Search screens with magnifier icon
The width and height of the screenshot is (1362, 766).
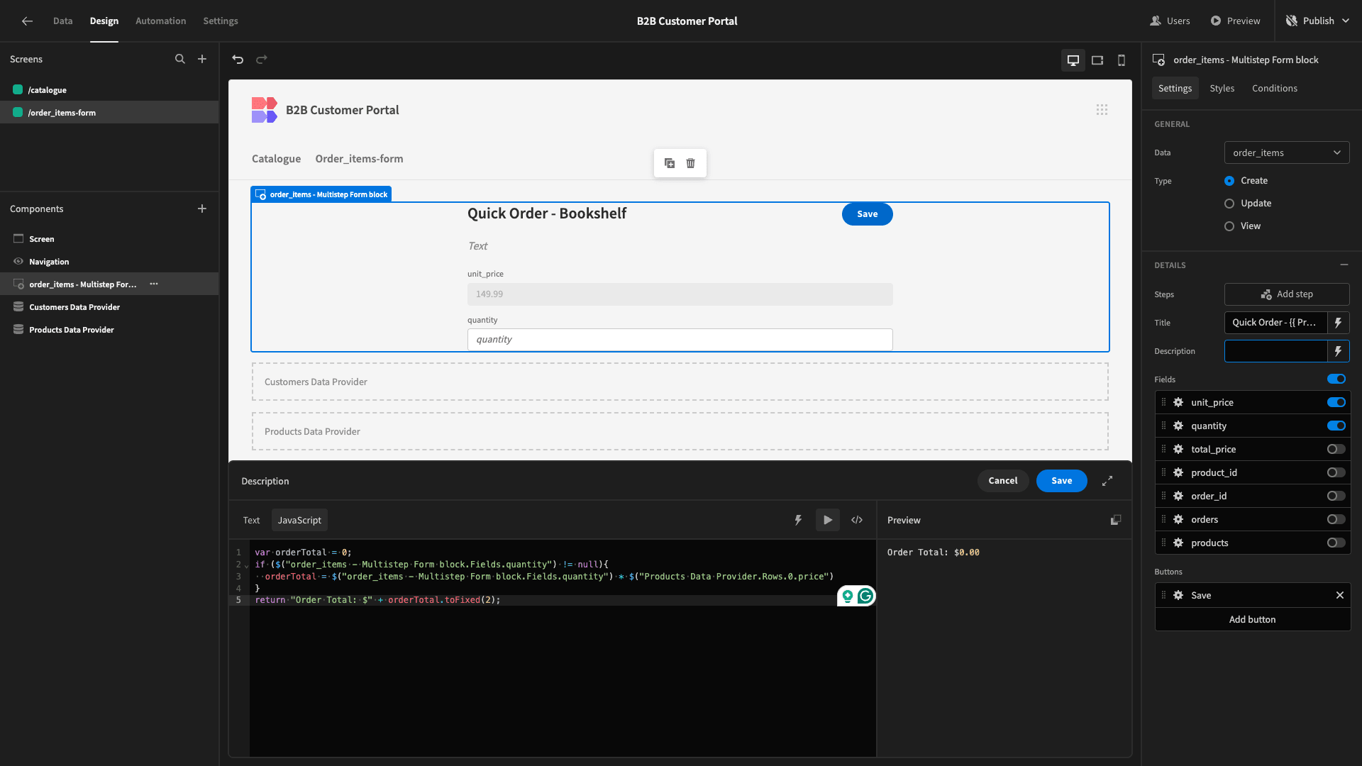point(180,59)
